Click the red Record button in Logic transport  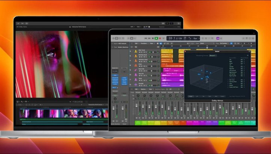[160, 38]
